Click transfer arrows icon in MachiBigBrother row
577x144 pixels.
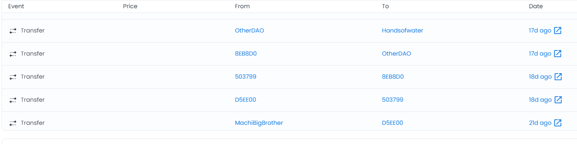pyautogui.click(x=13, y=123)
